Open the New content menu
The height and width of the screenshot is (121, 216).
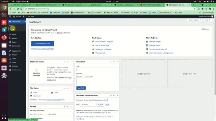point(31,16)
